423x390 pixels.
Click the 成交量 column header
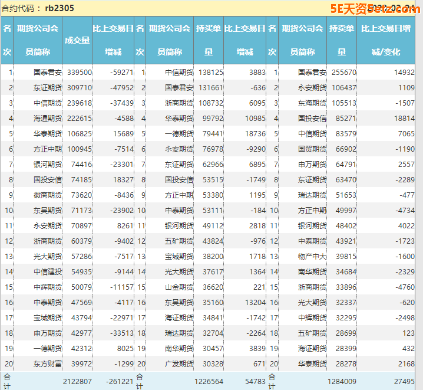pos(77,40)
